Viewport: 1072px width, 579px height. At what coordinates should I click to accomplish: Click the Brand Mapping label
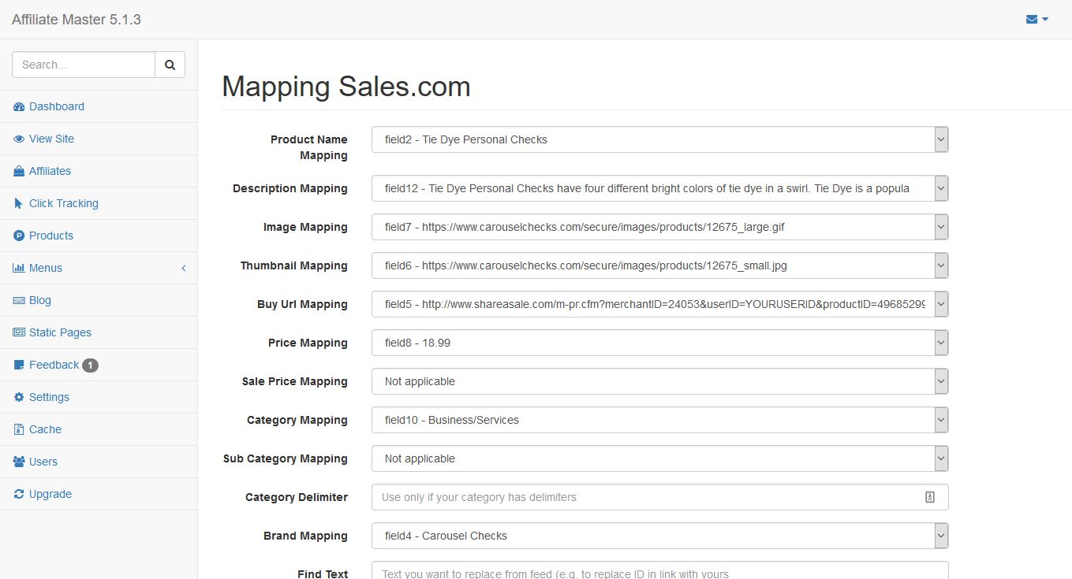[305, 536]
